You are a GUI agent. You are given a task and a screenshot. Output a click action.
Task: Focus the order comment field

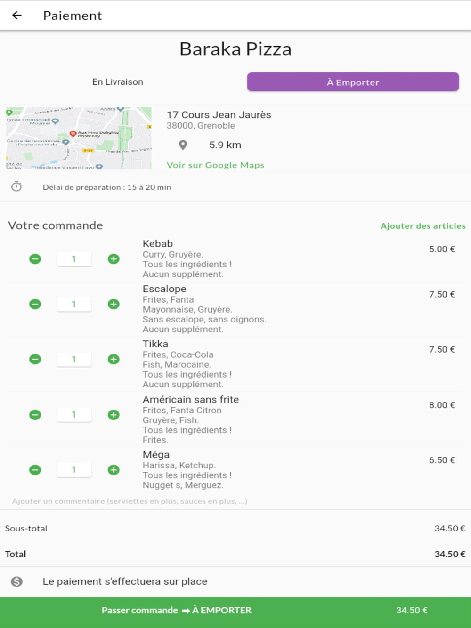point(235,501)
